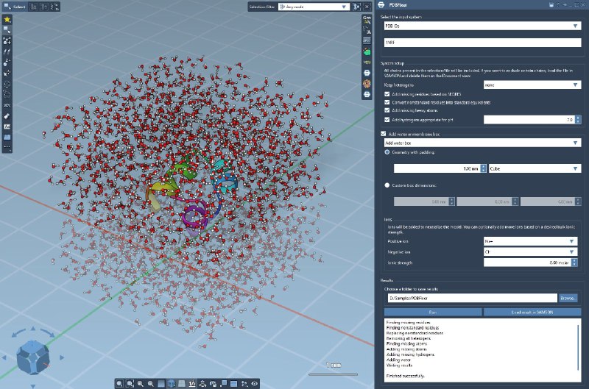Image resolution: width=589 pixels, height=389 pixels.
Task: Open the Keep heterogens dropdown
Action: click(x=532, y=85)
